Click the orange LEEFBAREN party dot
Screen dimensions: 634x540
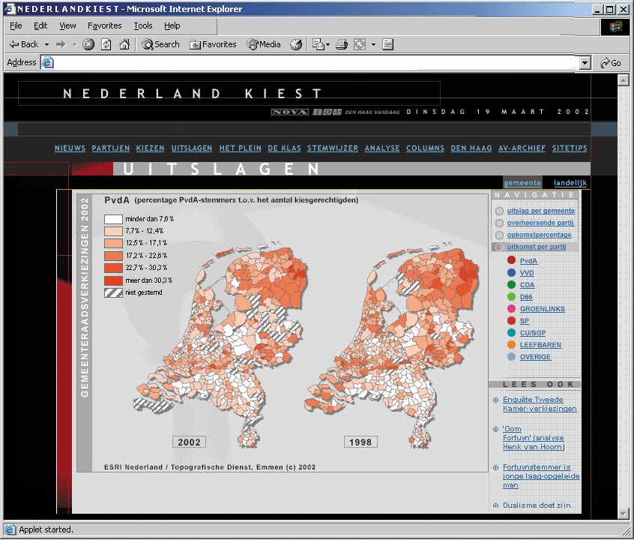tap(511, 344)
